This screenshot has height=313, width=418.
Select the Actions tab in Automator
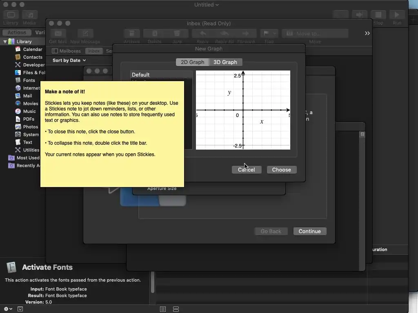[17, 33]
